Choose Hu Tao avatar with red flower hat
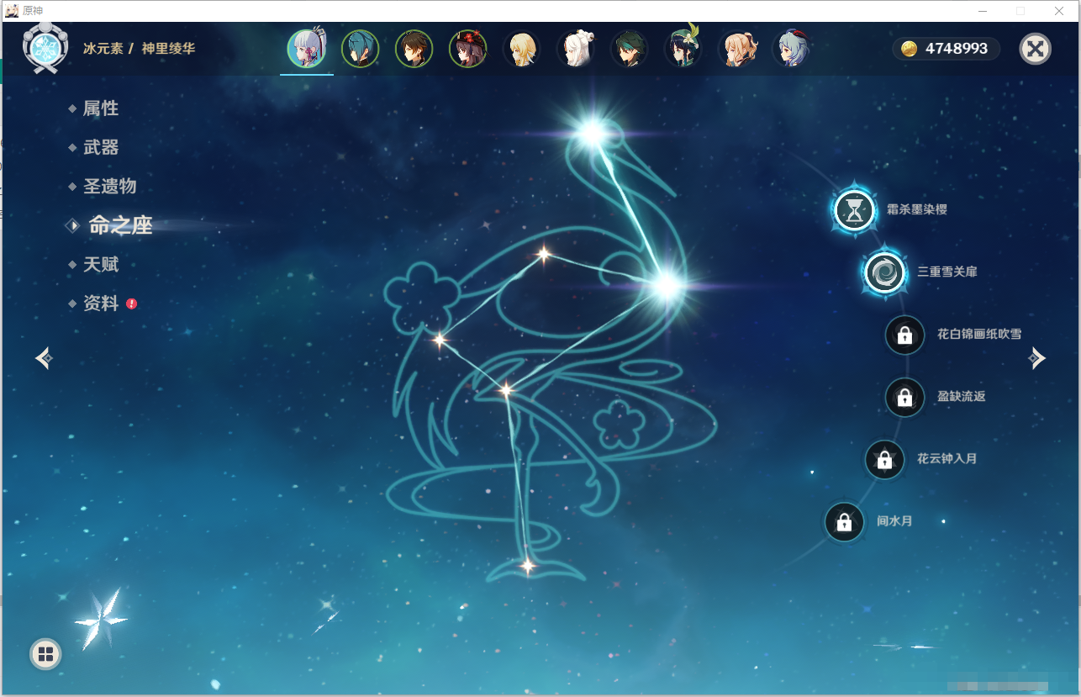 (x=468, y=49)
